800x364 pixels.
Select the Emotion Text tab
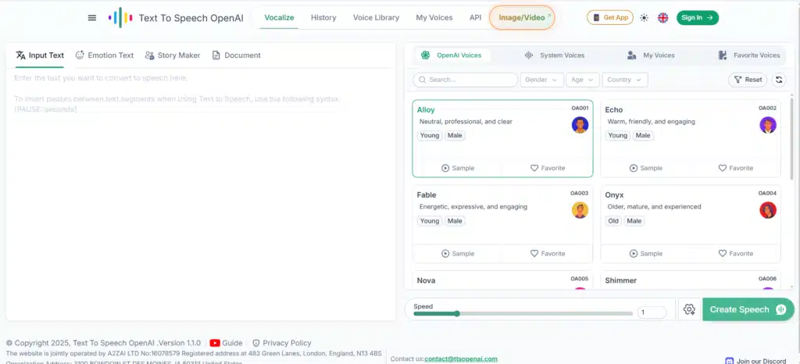coord(105,55)
